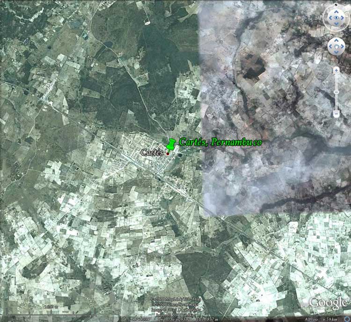351x322 pixels.
Task: Click the Google logo watermark
Action: point(328,303)
